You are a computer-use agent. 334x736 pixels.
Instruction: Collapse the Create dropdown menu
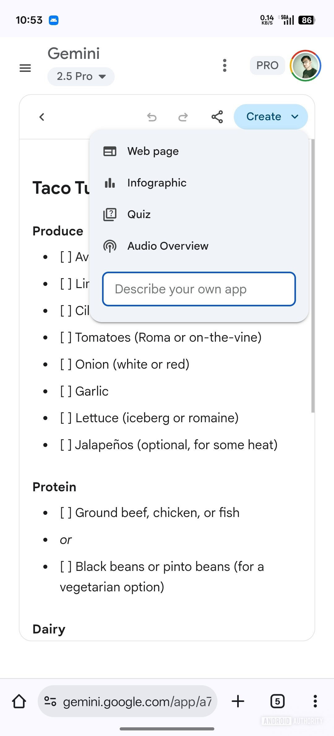[x=271, y=117]
